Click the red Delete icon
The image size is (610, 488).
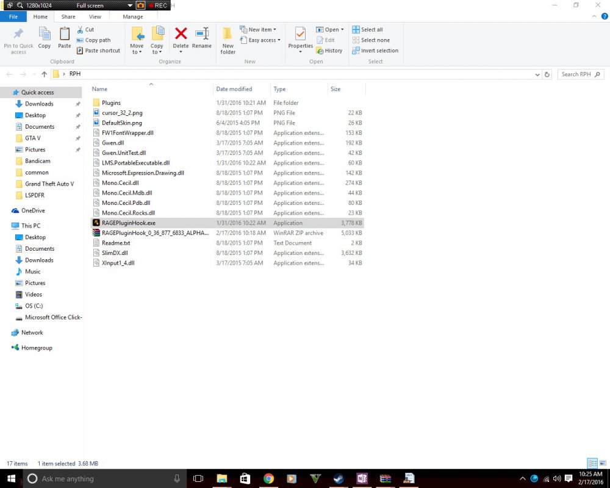[181, 34]
